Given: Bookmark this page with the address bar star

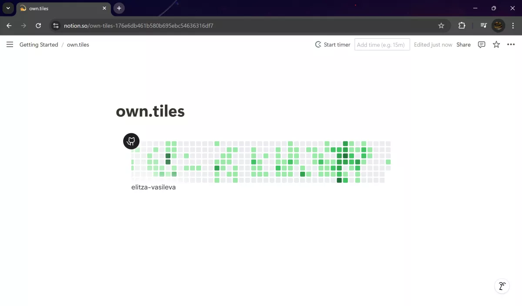Looking at the screenshot, I should (441, 26).
